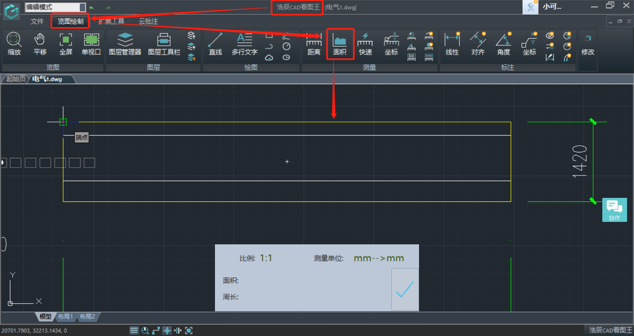The image size is (634, 336).
Task: Click the measure angle small icon
Action: [411, 46]
